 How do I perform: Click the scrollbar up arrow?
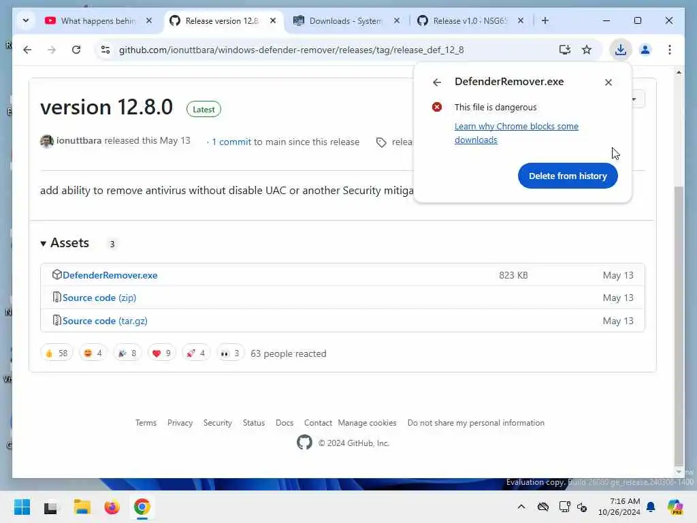coord(679,72)
